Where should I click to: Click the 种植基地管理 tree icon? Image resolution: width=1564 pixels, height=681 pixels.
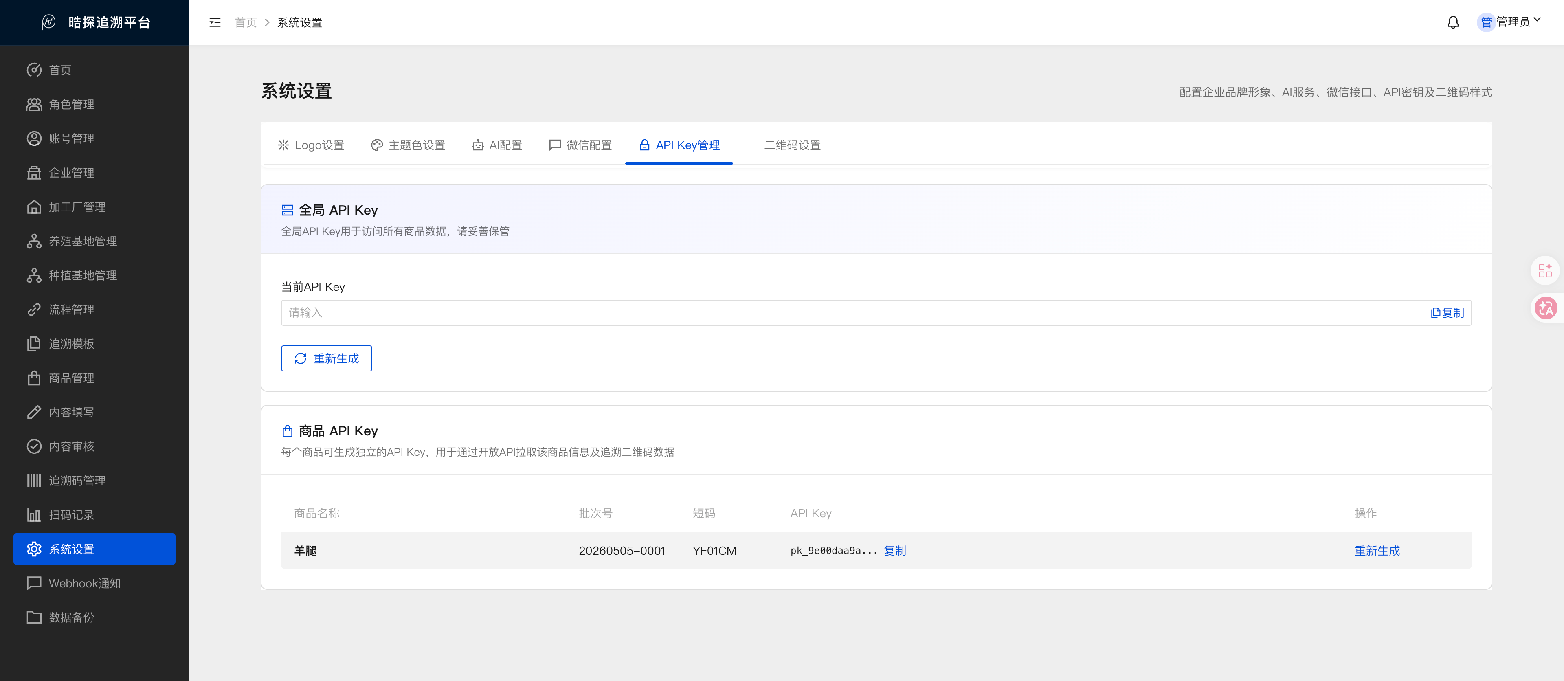(34, 276)
